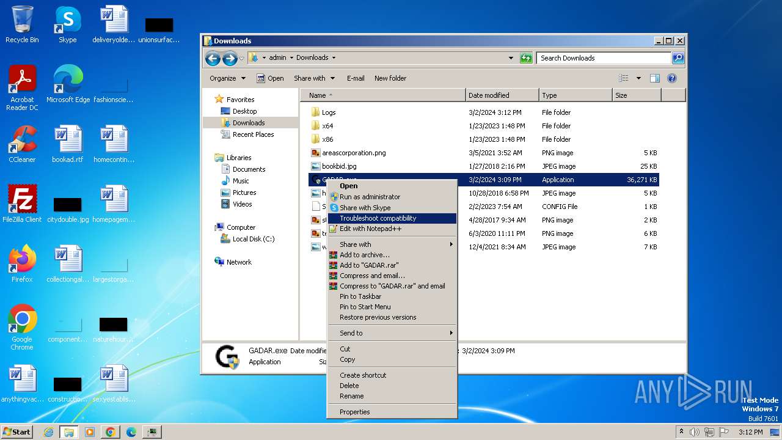Viewport: 782px width, 440px height.
Task: Click Explorer Back navigation arrow
Action: click(x=213, y=58)
